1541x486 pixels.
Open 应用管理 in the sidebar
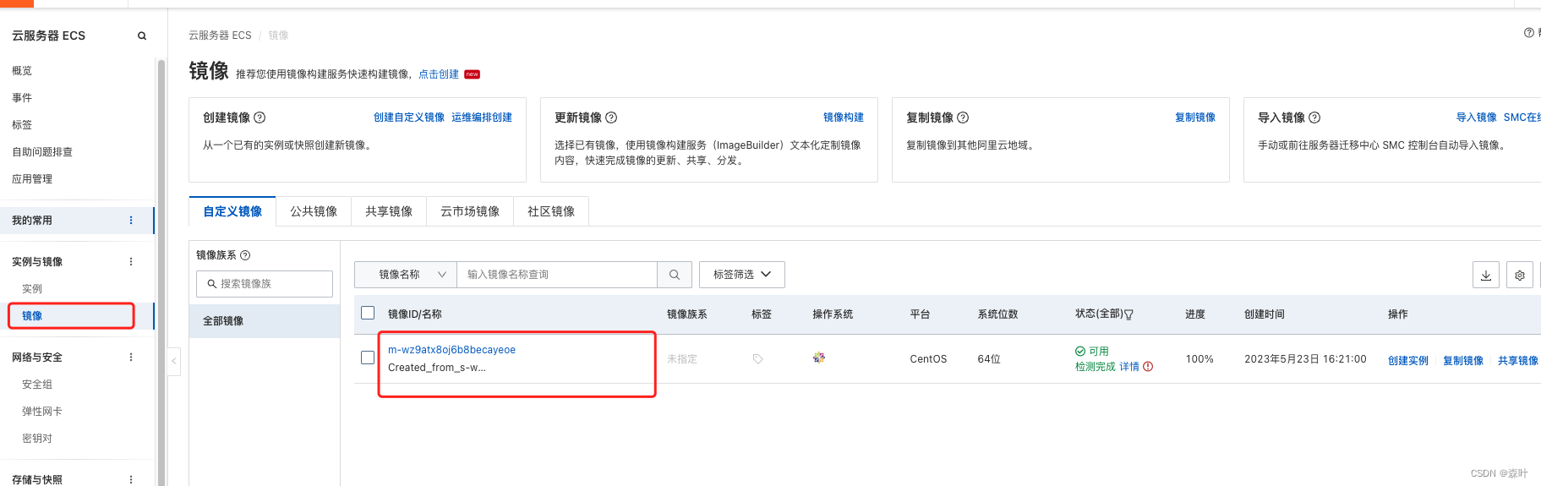(x=32, y=179)
